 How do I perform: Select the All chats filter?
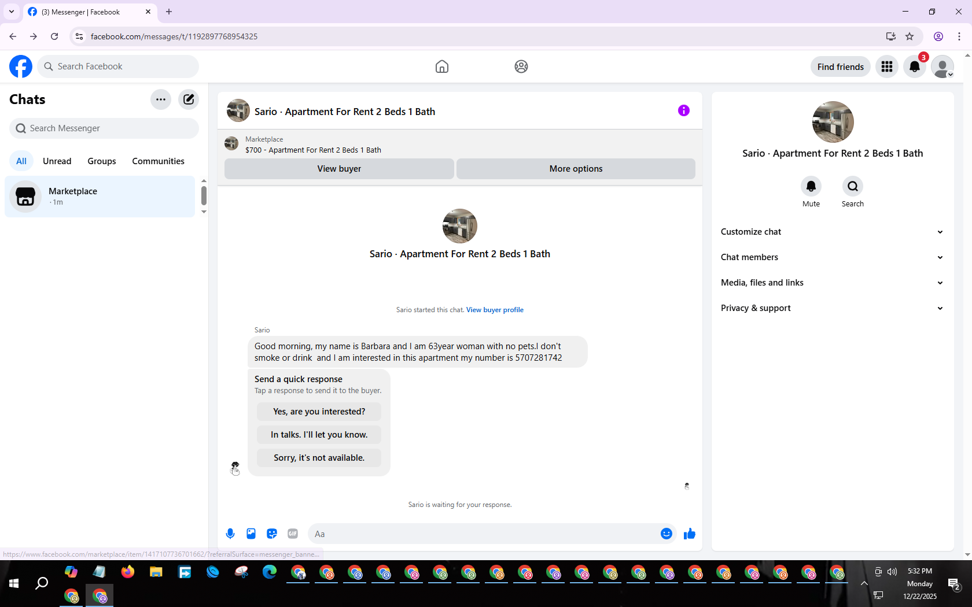coord(21,161)
